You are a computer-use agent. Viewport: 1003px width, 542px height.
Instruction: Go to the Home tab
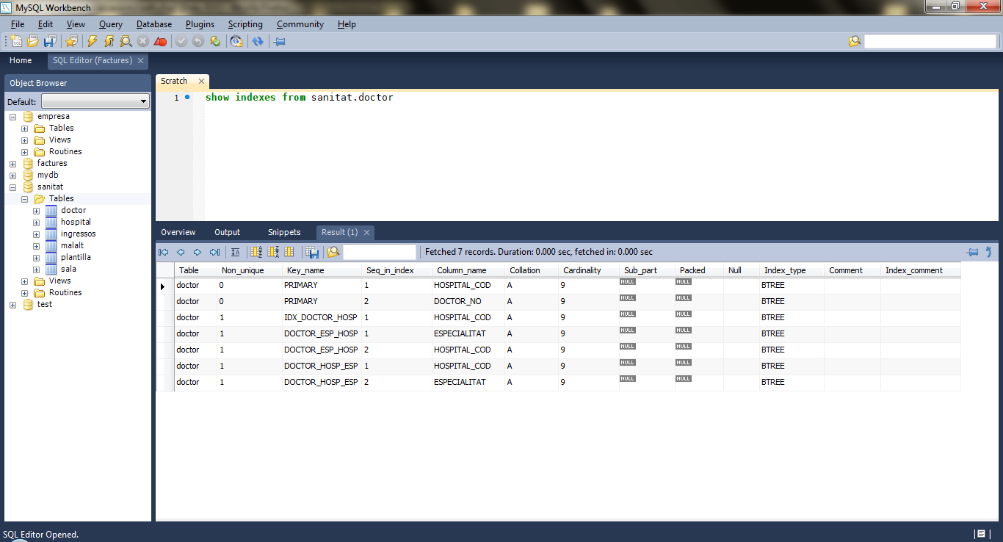pos(21,60)
